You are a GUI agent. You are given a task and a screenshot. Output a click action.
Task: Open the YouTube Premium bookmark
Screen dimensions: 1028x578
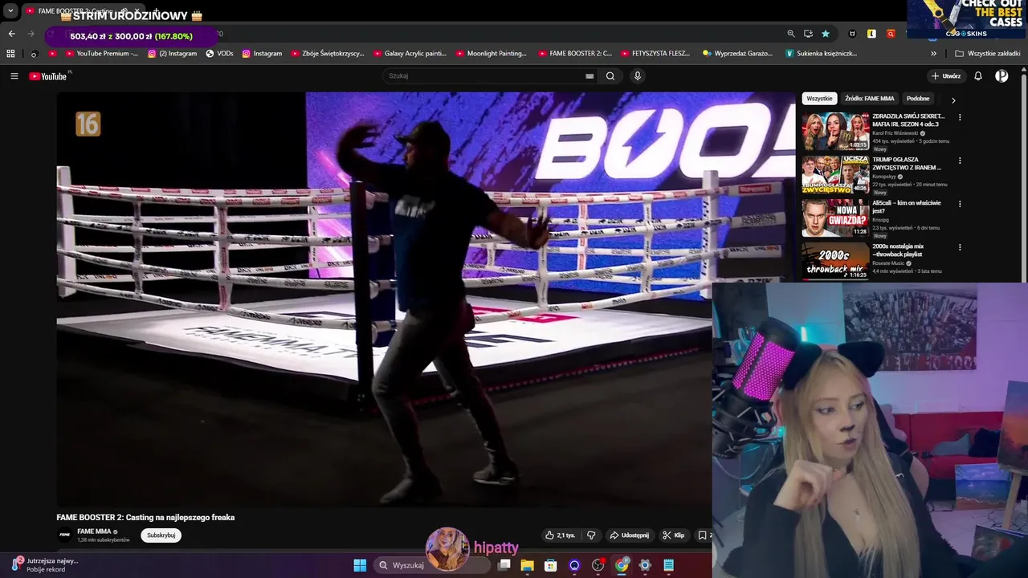(x=101, y=54)
